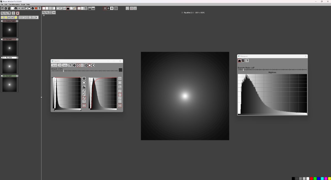Click the question mark help icon in Histogram window
The width and height of the screenshot is (331, 180).
click(247, 60)
